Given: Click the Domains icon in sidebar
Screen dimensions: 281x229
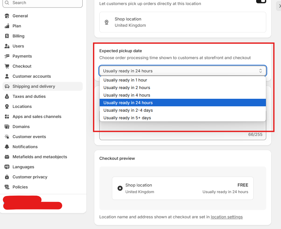Looking at the screenshot, I should pyautogui.click(x=7, y=126).
